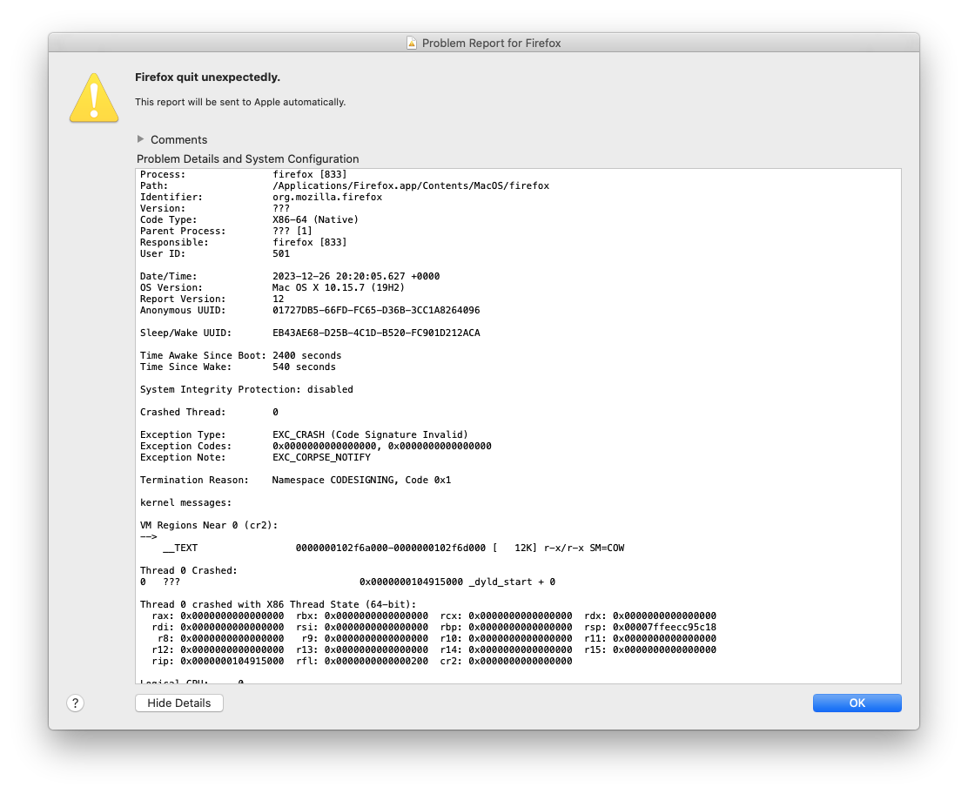Click the document icon in the title bar
Screen dimensions: 968x794
pyautogui.click(x=411, y=43)
